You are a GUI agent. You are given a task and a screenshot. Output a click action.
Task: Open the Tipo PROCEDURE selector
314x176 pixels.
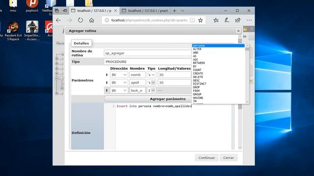[x=148, y=62]
